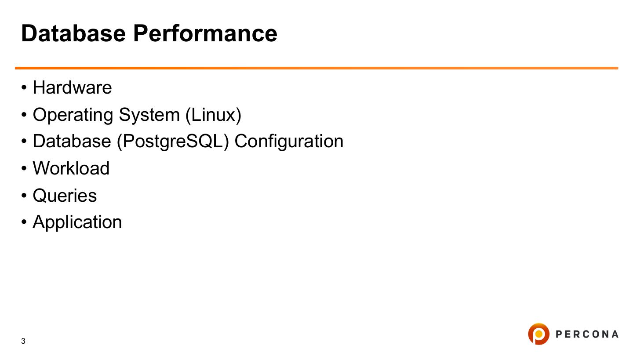Select the Queries bullet text
Screen dimensions: 633x356
point(65,196)
